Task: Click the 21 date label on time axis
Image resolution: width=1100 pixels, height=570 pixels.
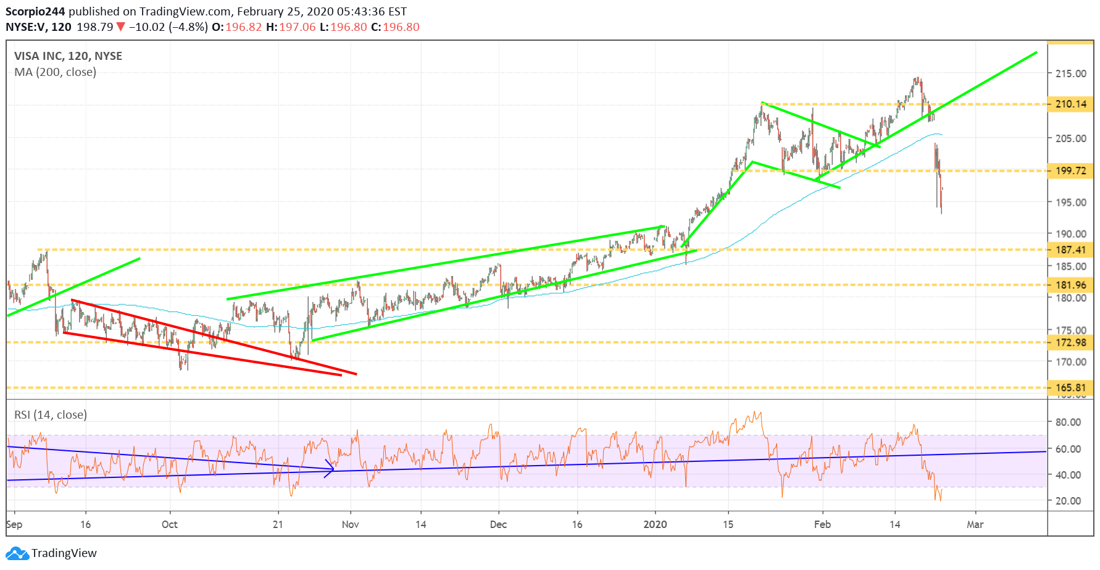Action: tap(278, 524)
